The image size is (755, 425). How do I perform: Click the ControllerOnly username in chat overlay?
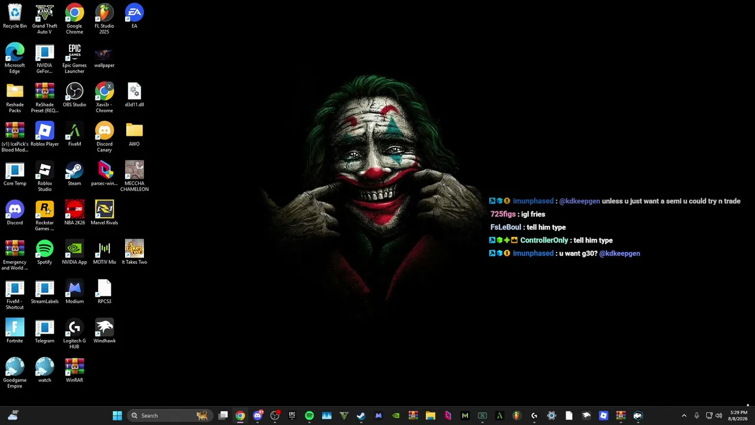tap(544, 240)
